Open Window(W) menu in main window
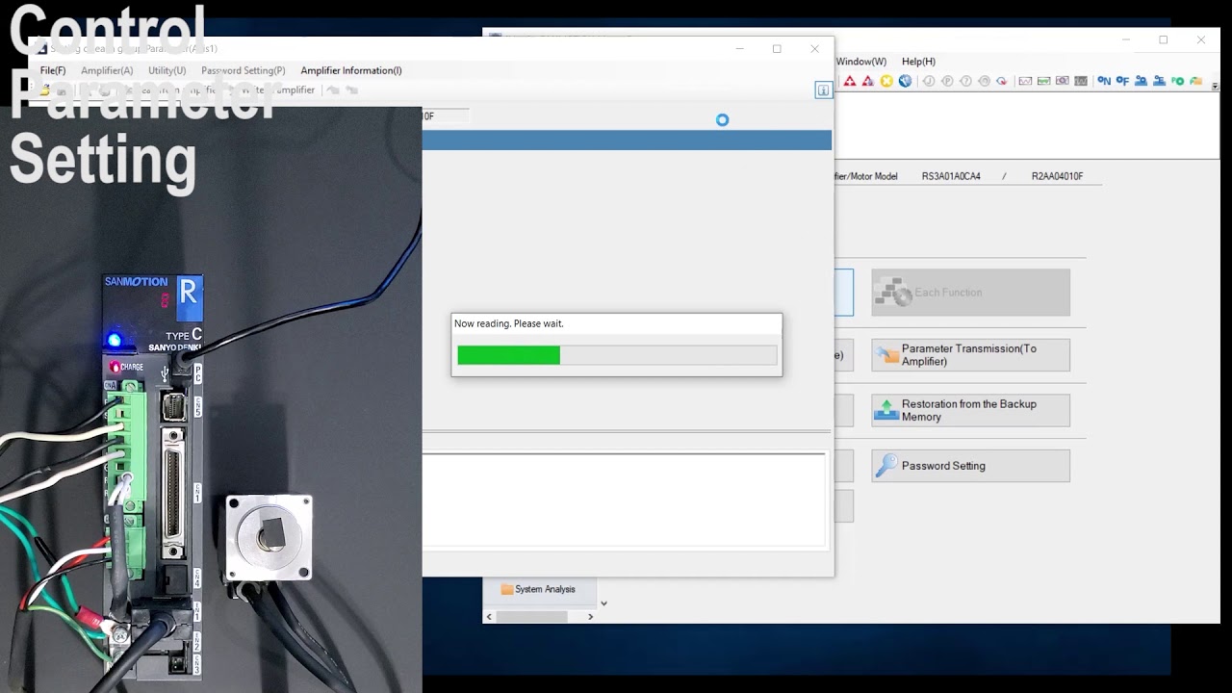Image resolution: width=1232 pixels, height=693 pixels. click(861, 62)
